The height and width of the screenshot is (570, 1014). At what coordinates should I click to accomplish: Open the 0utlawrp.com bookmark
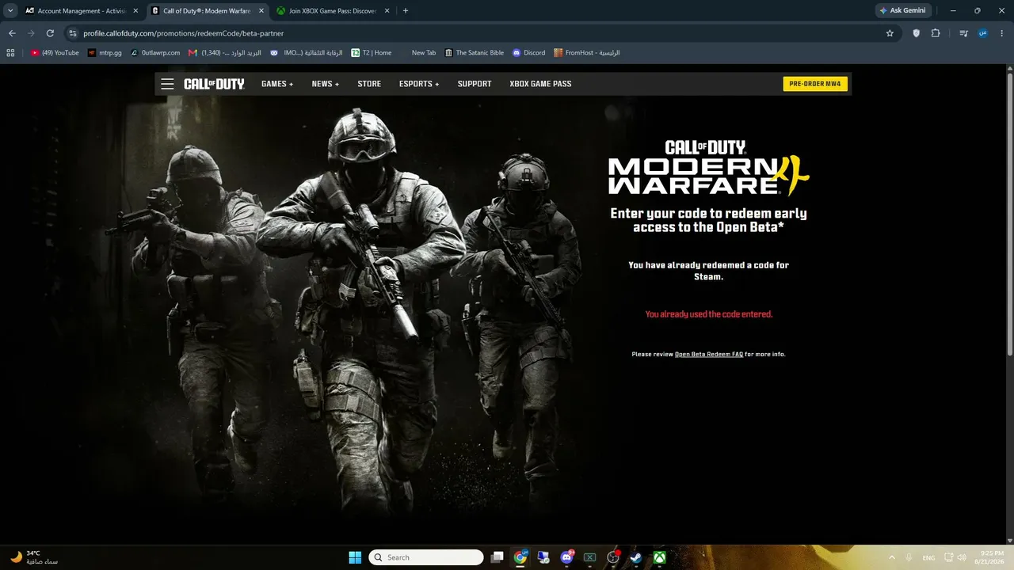click(x=155, y=53)
